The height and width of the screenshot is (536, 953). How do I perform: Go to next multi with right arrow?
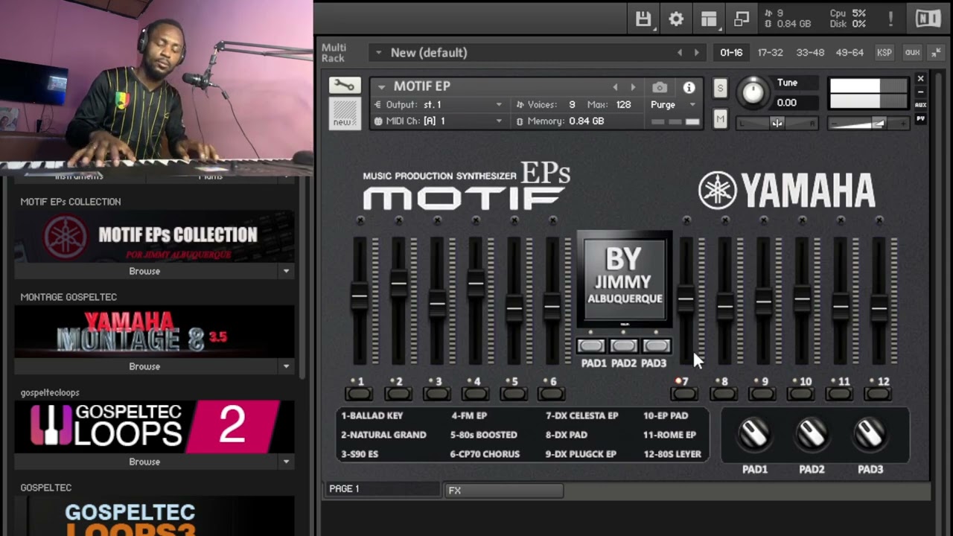697,53
